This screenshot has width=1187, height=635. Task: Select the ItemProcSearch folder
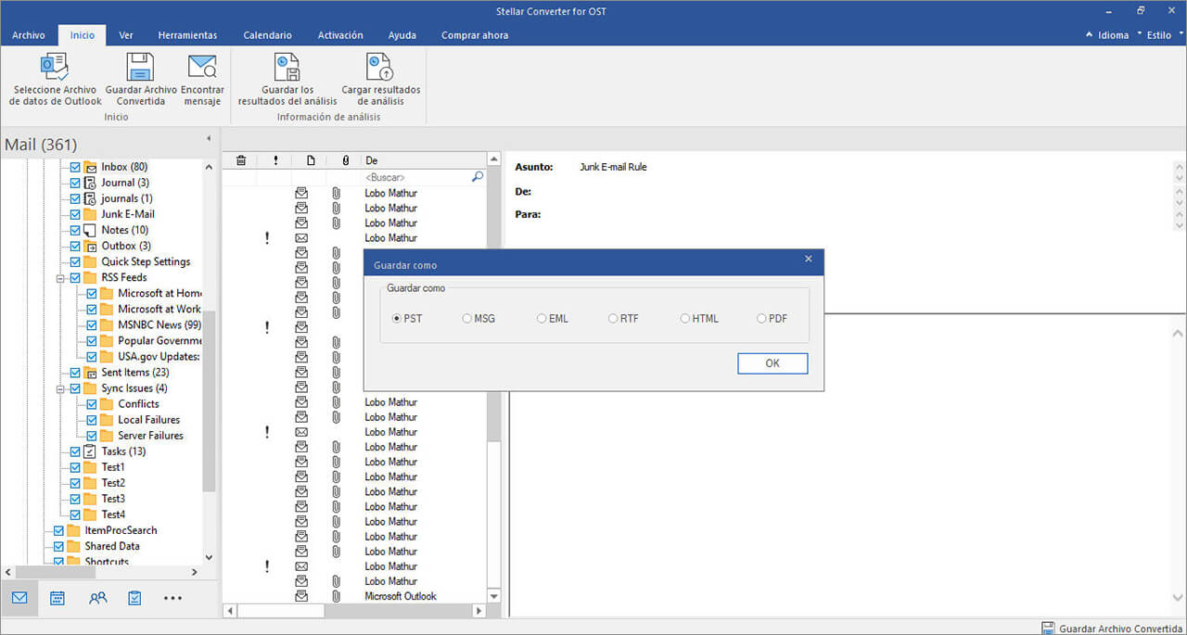tap(121, 530)
